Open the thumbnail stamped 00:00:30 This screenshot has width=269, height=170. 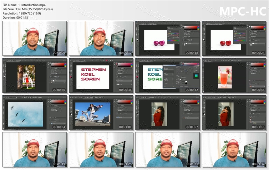35,75
